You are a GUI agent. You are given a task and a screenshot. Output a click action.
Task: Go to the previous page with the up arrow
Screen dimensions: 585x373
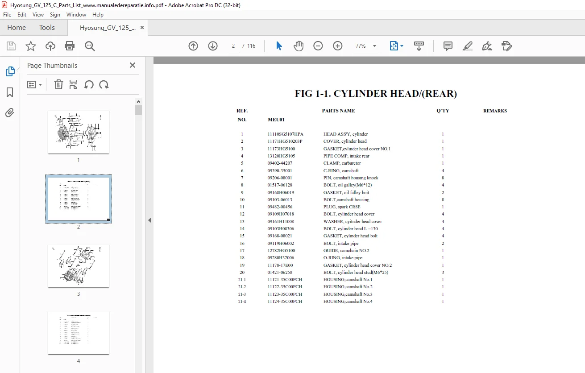click(193, 46)
